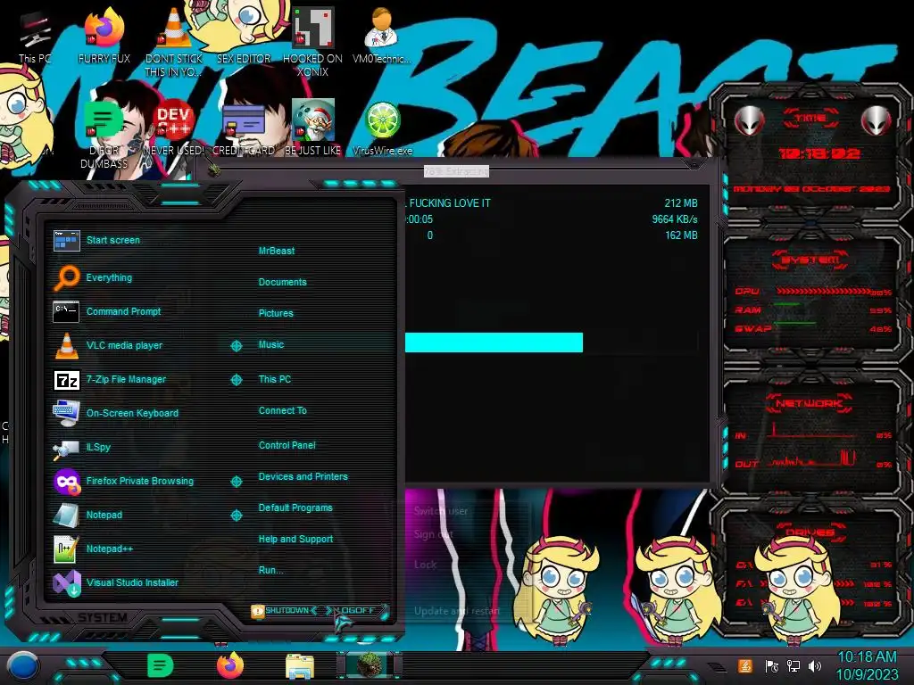Open the CREDIT CARD desktop icon
The image size is (914, 685).
pyautogui.click(x=244, y=129)
